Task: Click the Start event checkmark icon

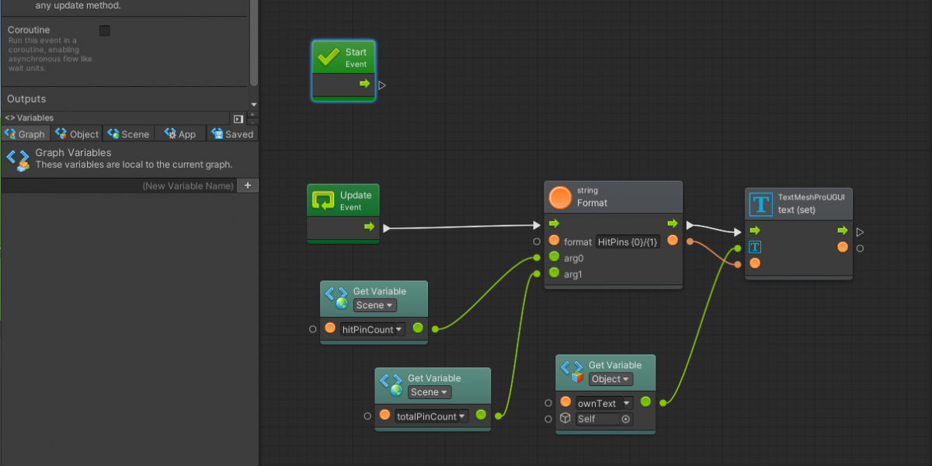Action: pos(328,58)
